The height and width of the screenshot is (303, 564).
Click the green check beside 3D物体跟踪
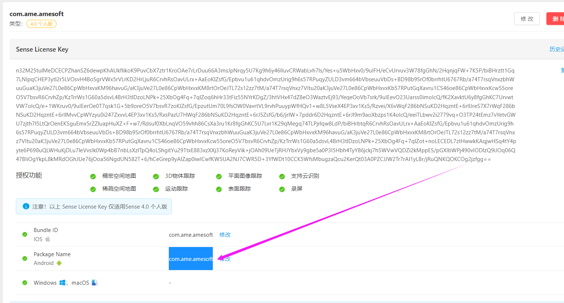pyautogui.click(x=156, y=176)
